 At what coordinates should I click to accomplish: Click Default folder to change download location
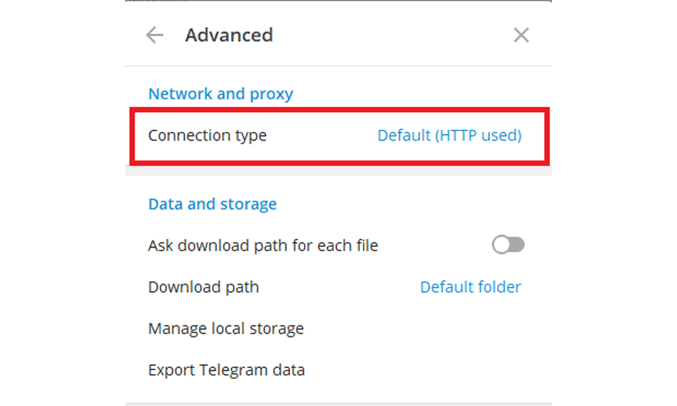click(471, 287)
